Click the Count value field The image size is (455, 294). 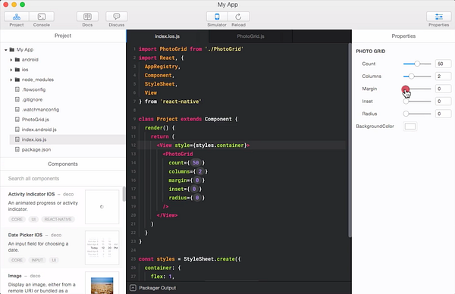(443, 64)
